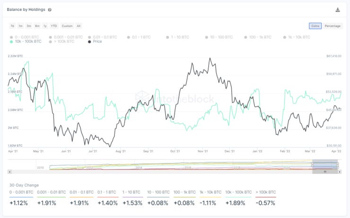This screenshot has width=350, height=218.
Task: Toggle the > 100k BTC legend series
Action: pos(61,42)
